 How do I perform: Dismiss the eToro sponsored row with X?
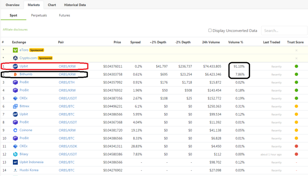point(296,51)
